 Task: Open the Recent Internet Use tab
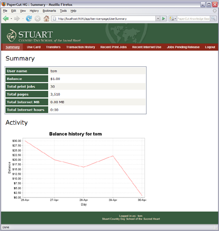[147, 47]
